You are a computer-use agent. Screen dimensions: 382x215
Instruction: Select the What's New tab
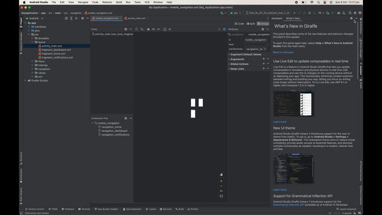293,19
